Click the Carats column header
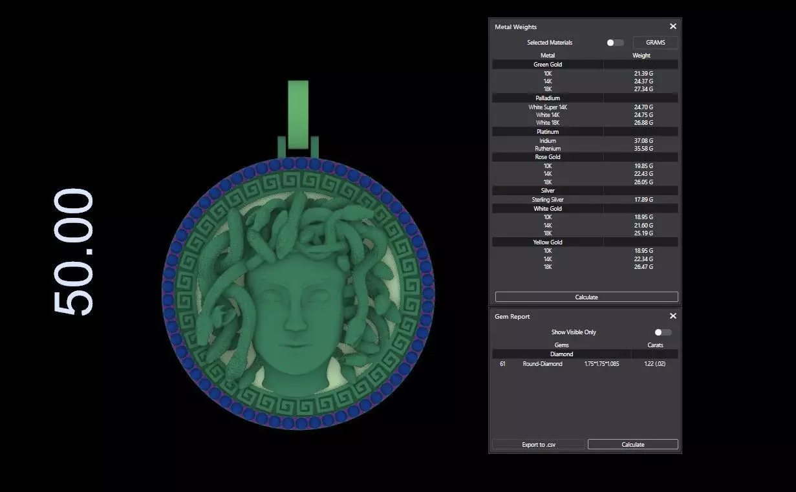This screenshot has width=796, height=492. 655,345
